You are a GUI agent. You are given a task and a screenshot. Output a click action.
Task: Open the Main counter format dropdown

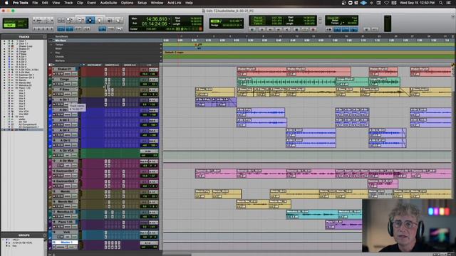(170, 19)
